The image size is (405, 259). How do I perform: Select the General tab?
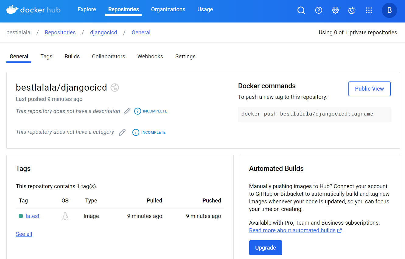[x=19, y=57]
